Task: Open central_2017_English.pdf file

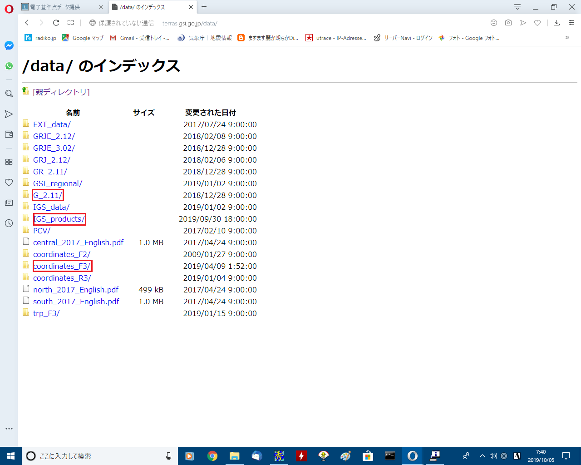Action: (x=78, y=242)
